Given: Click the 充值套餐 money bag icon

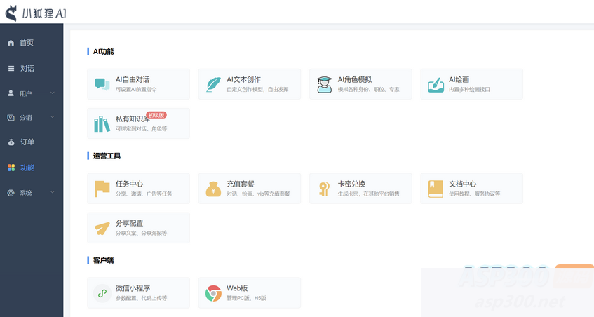Looking at the screenshot, I should 213,189.
